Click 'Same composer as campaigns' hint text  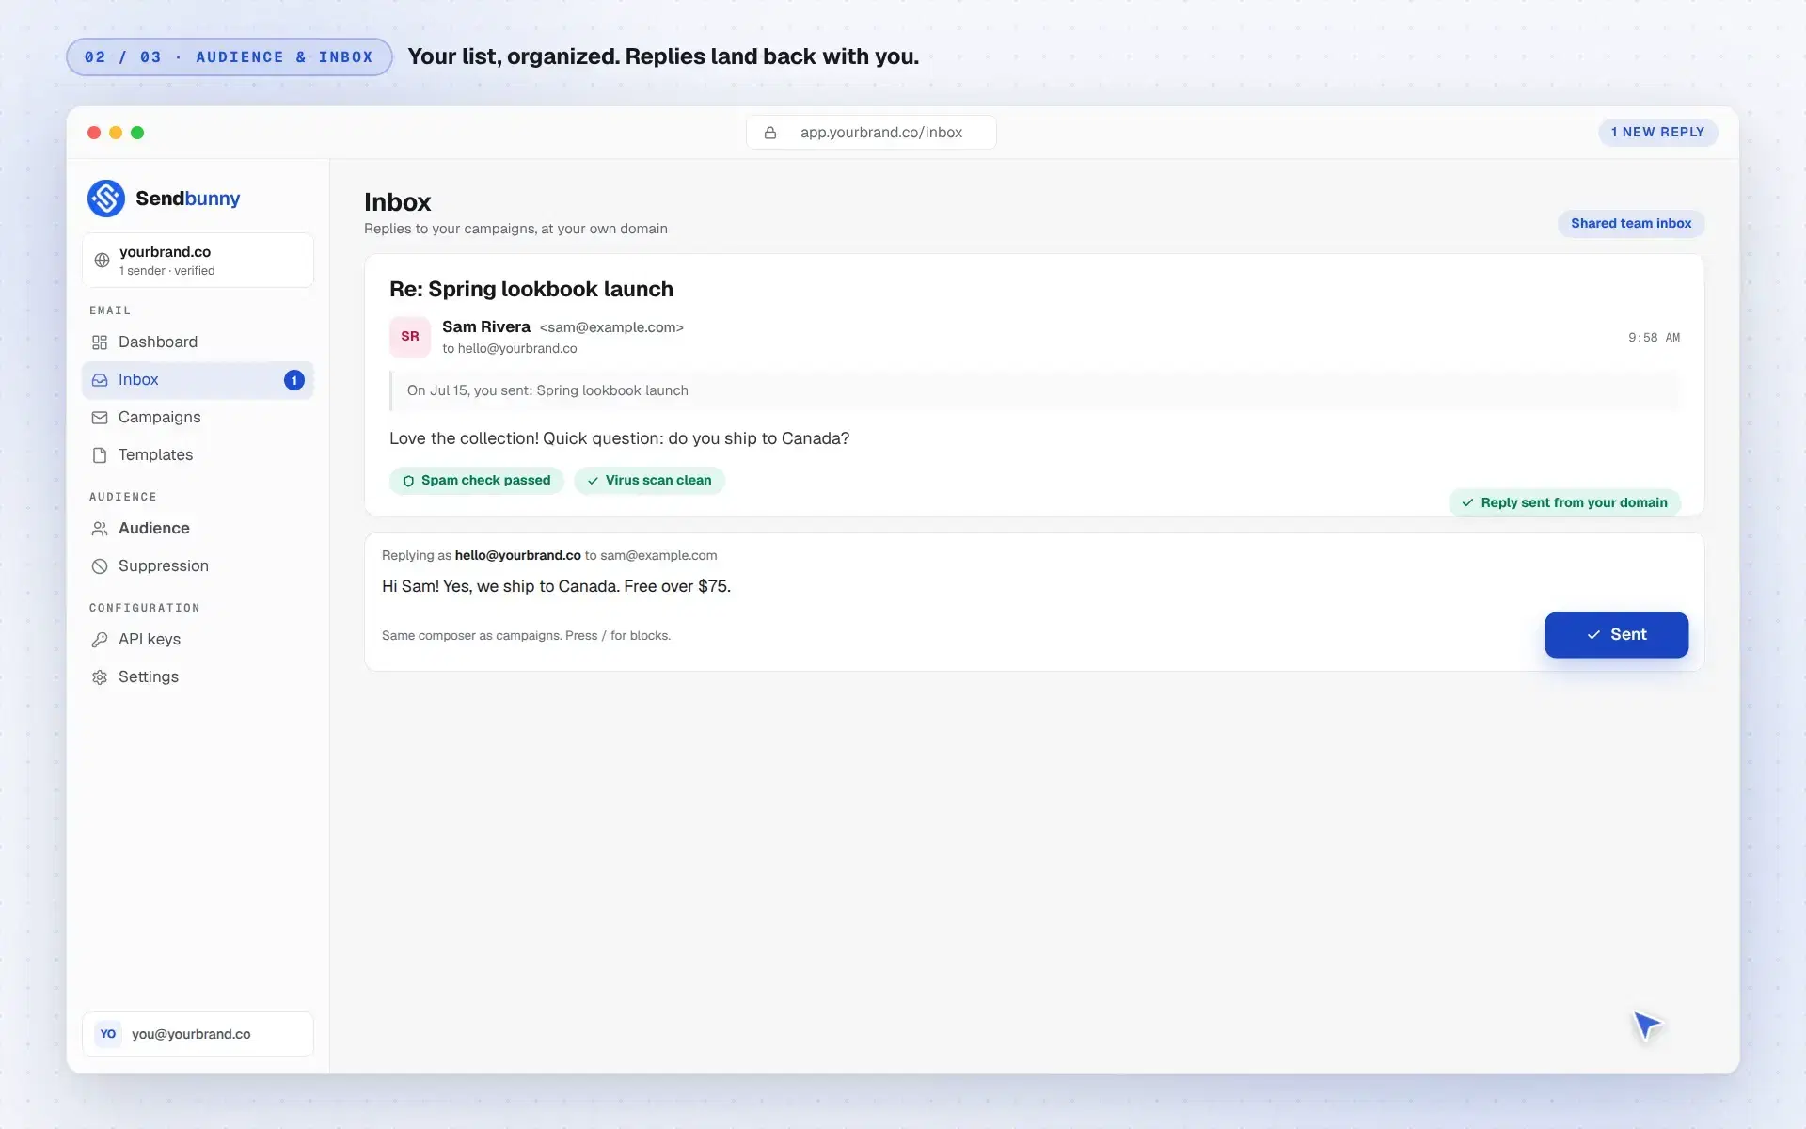(x=526, y=636)
